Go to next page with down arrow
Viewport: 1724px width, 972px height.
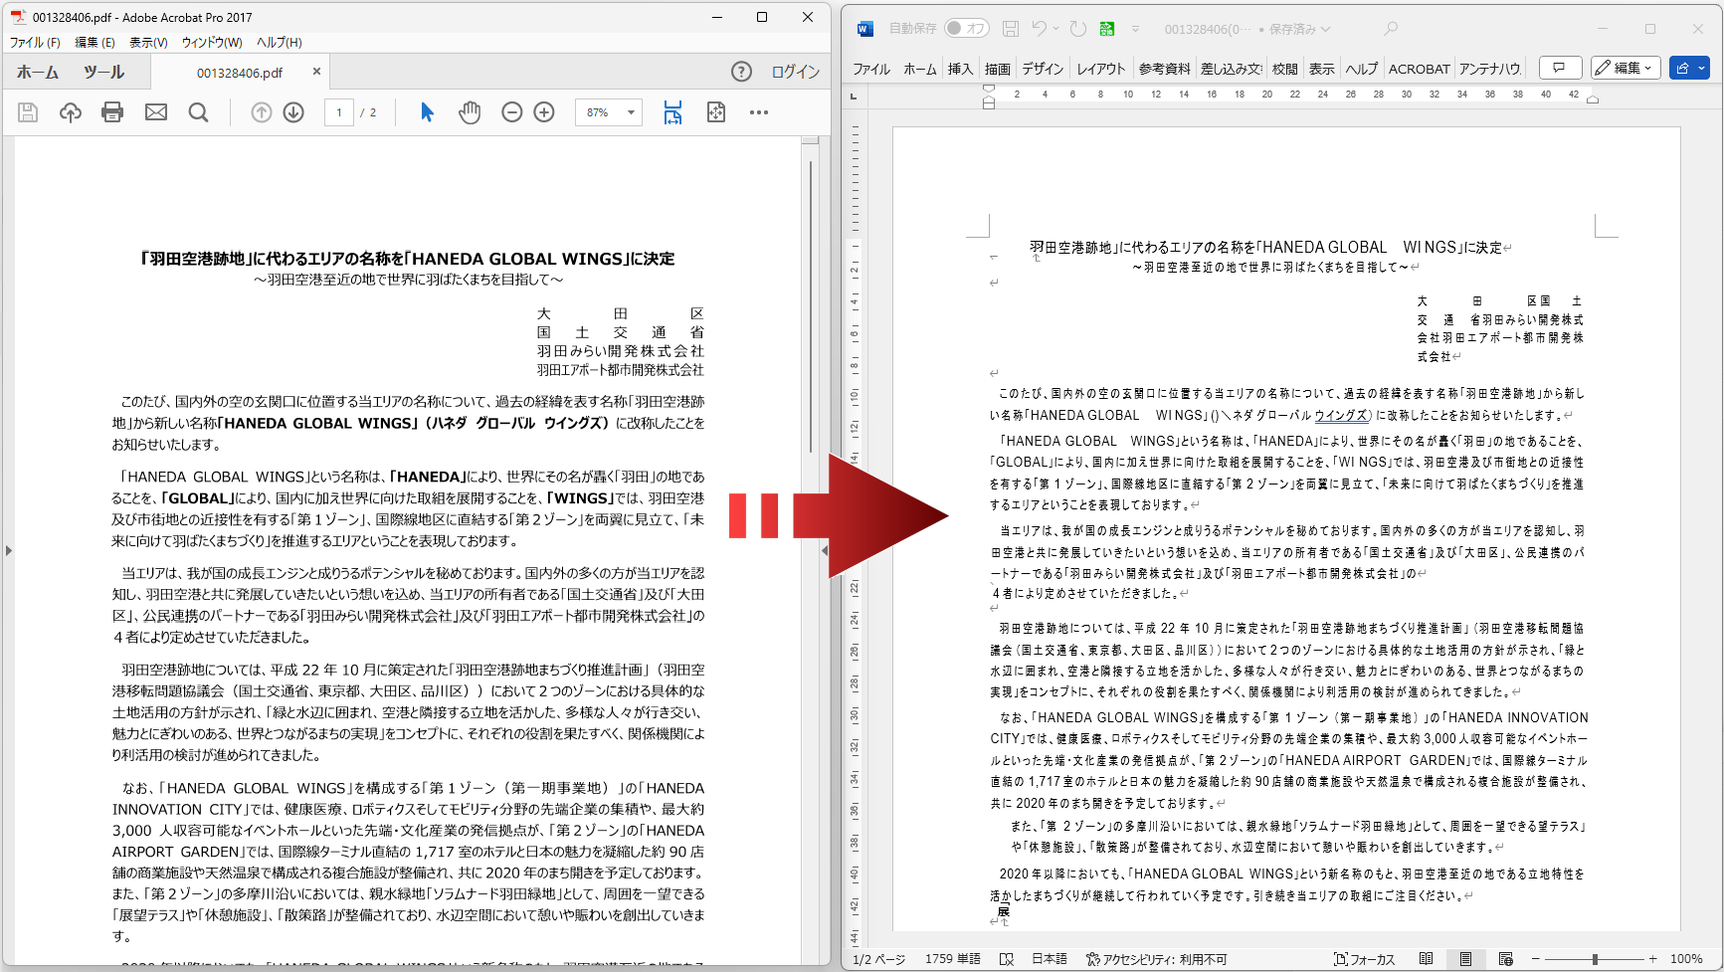coord(293,112)
